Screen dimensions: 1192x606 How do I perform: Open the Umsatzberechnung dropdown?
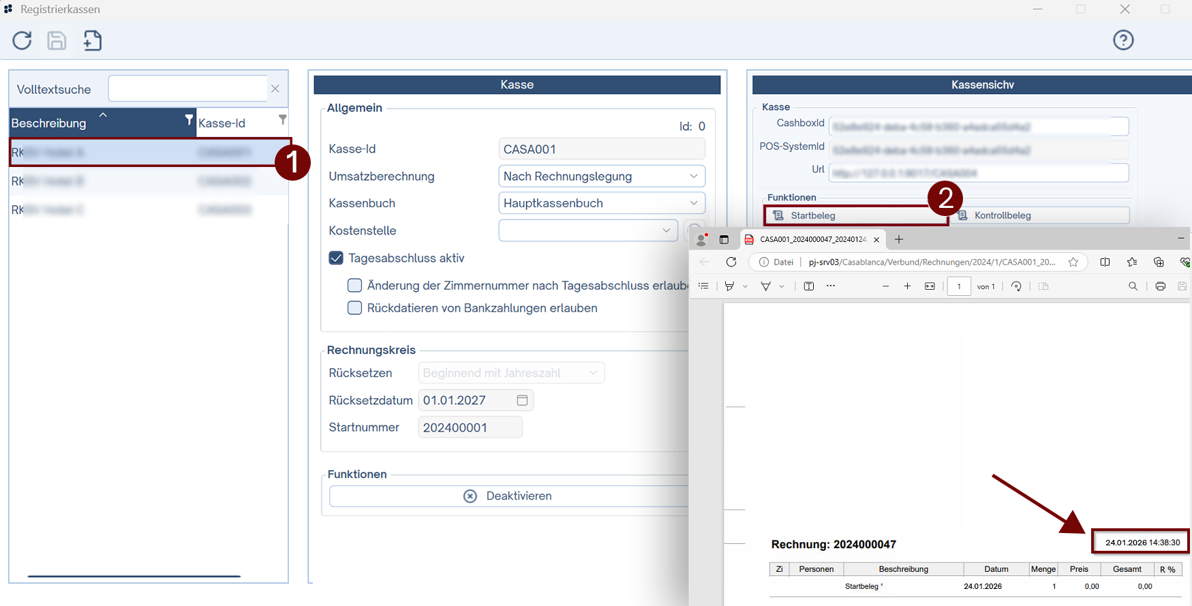click(x=601, y=177)
